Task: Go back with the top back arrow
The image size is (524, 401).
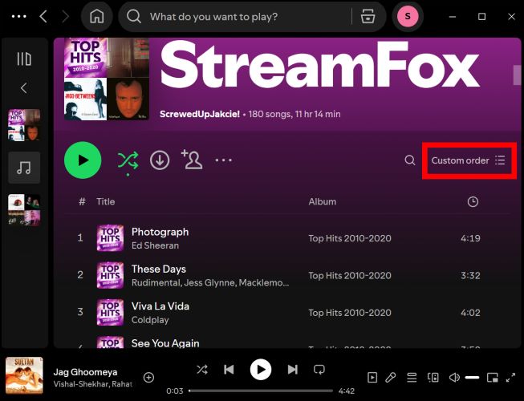Action: 43,16
